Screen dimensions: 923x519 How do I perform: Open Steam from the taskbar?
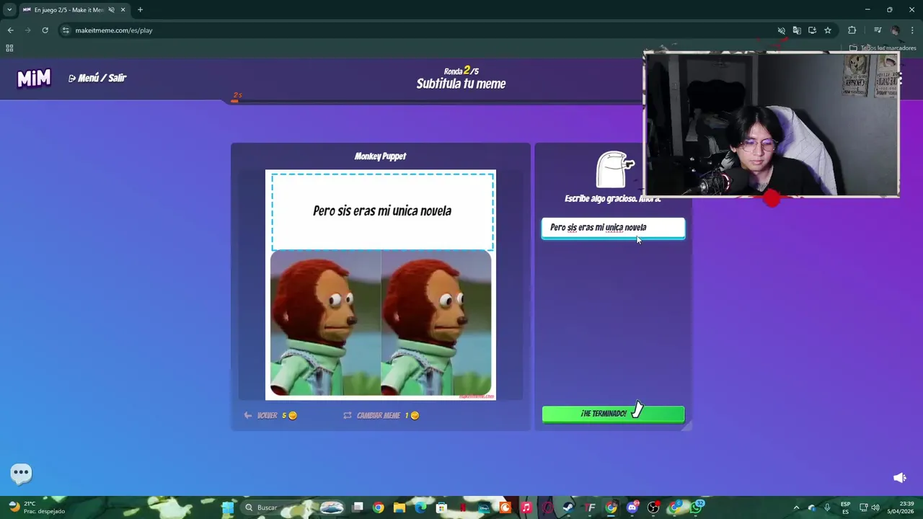tap(568, 507)
